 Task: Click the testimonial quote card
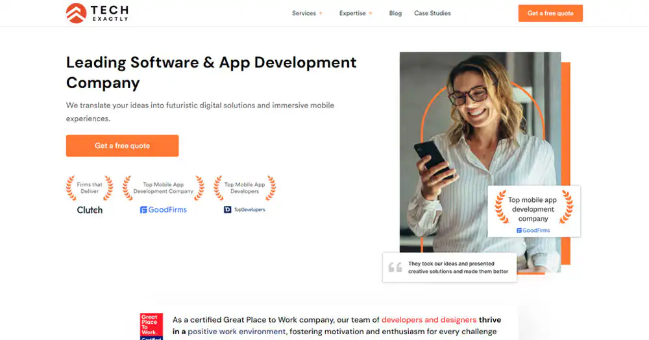450,267
